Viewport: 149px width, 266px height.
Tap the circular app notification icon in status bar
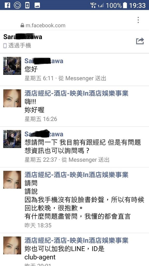[x=17, y=5]
